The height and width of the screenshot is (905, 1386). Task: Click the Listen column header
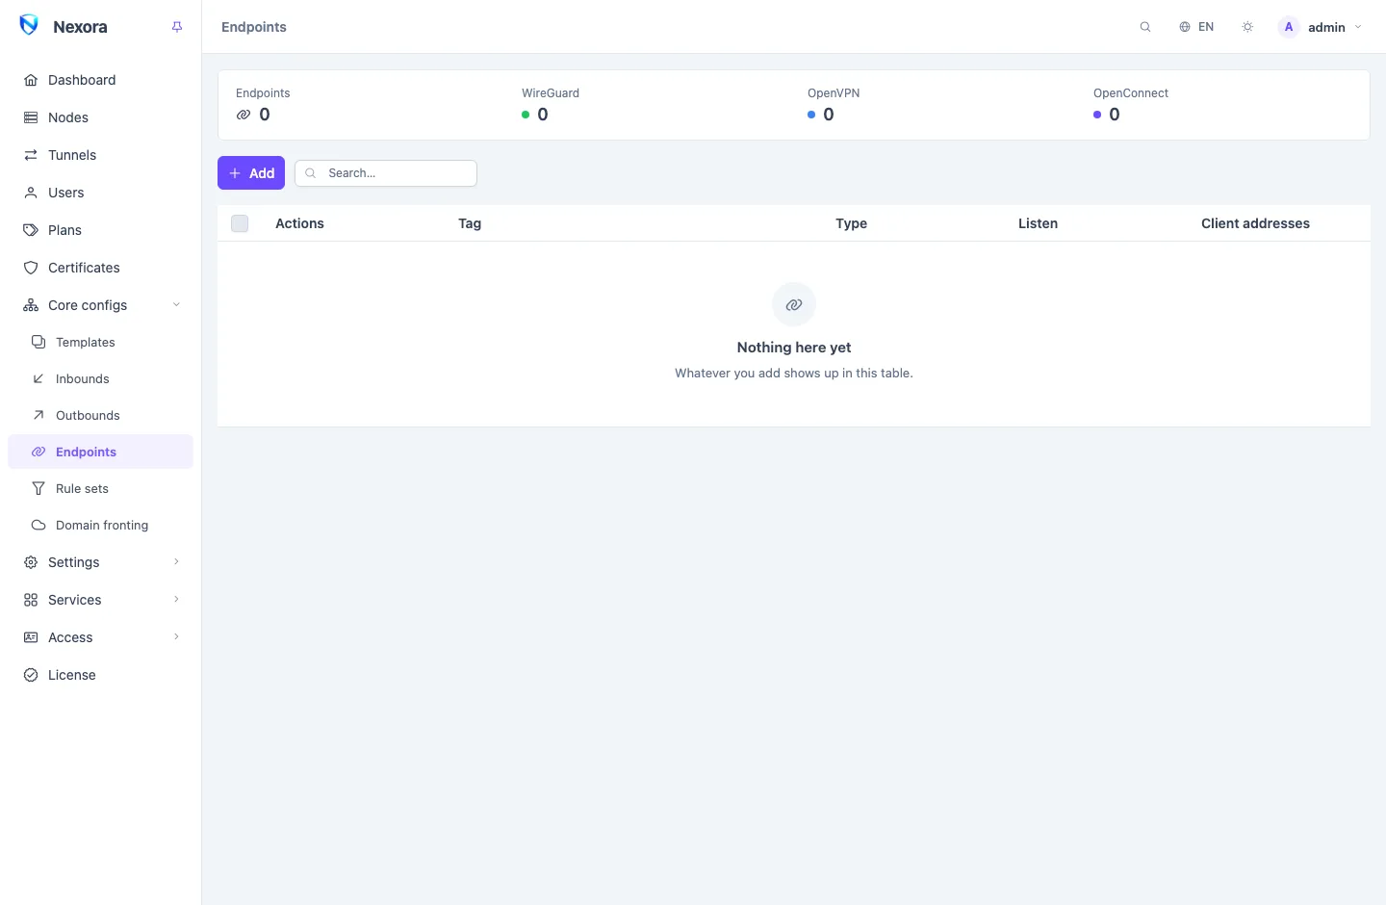point(1038,223)
